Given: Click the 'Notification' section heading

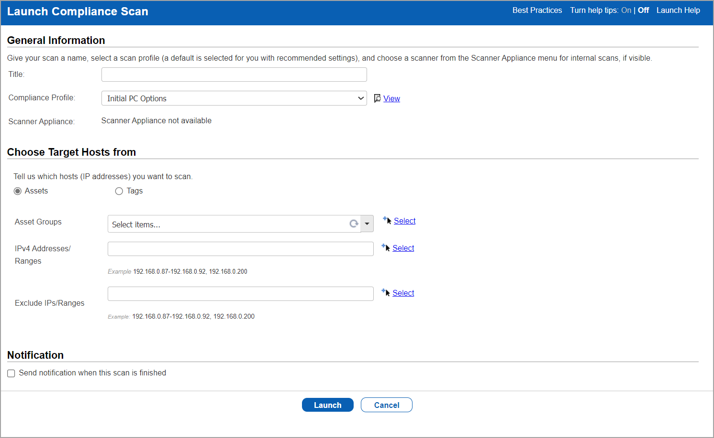Looking at the screenshot, I should pos(35,355).
